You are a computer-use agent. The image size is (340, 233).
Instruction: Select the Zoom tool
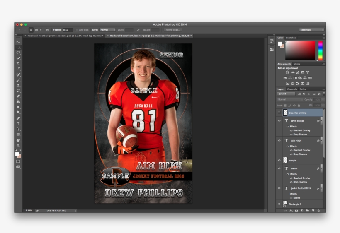tap(18, 146)
